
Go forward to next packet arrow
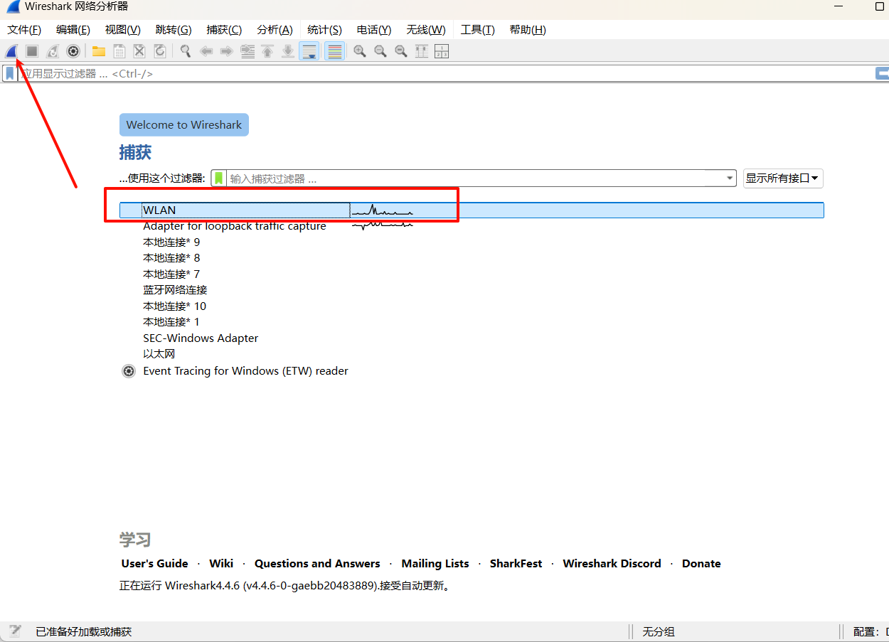coord(227,51)
